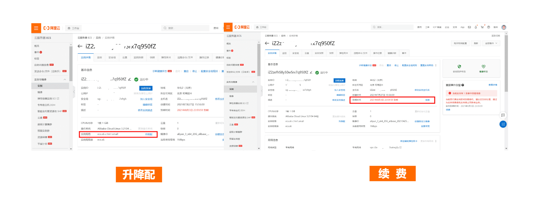Viewport: 553px width, 201px height.
Task: Open 专有宿主机 DDH in right sidebar
Action: (237, 111)
